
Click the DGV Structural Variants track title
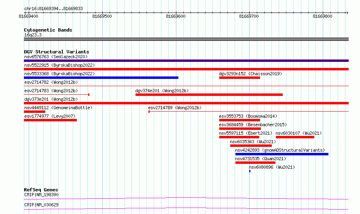click(57, 52)
